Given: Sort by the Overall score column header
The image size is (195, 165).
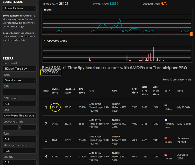Looking at the screenshot, I should point(56,91).
